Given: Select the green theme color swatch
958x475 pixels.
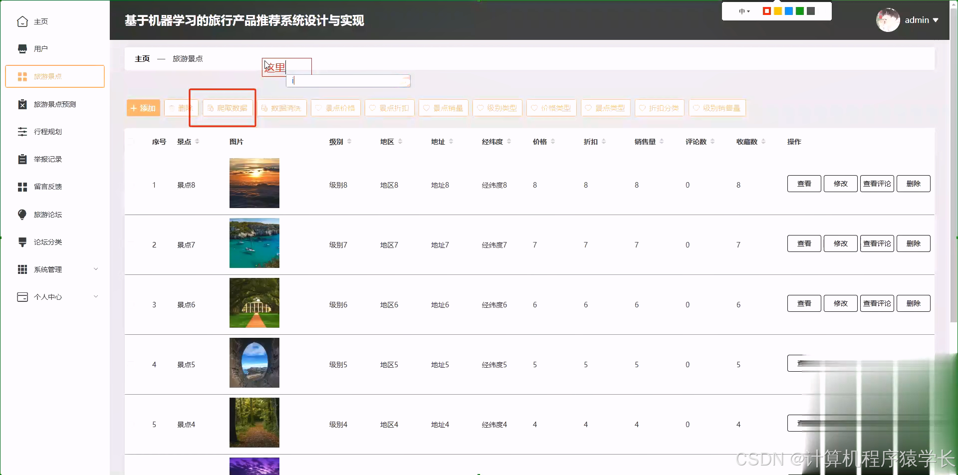Looking at the screenshot, I should (x=799, y=10).
